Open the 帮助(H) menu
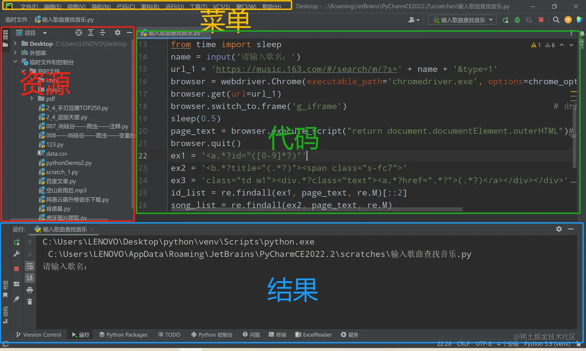The image size is (586, 351). (x=272, y=7)
